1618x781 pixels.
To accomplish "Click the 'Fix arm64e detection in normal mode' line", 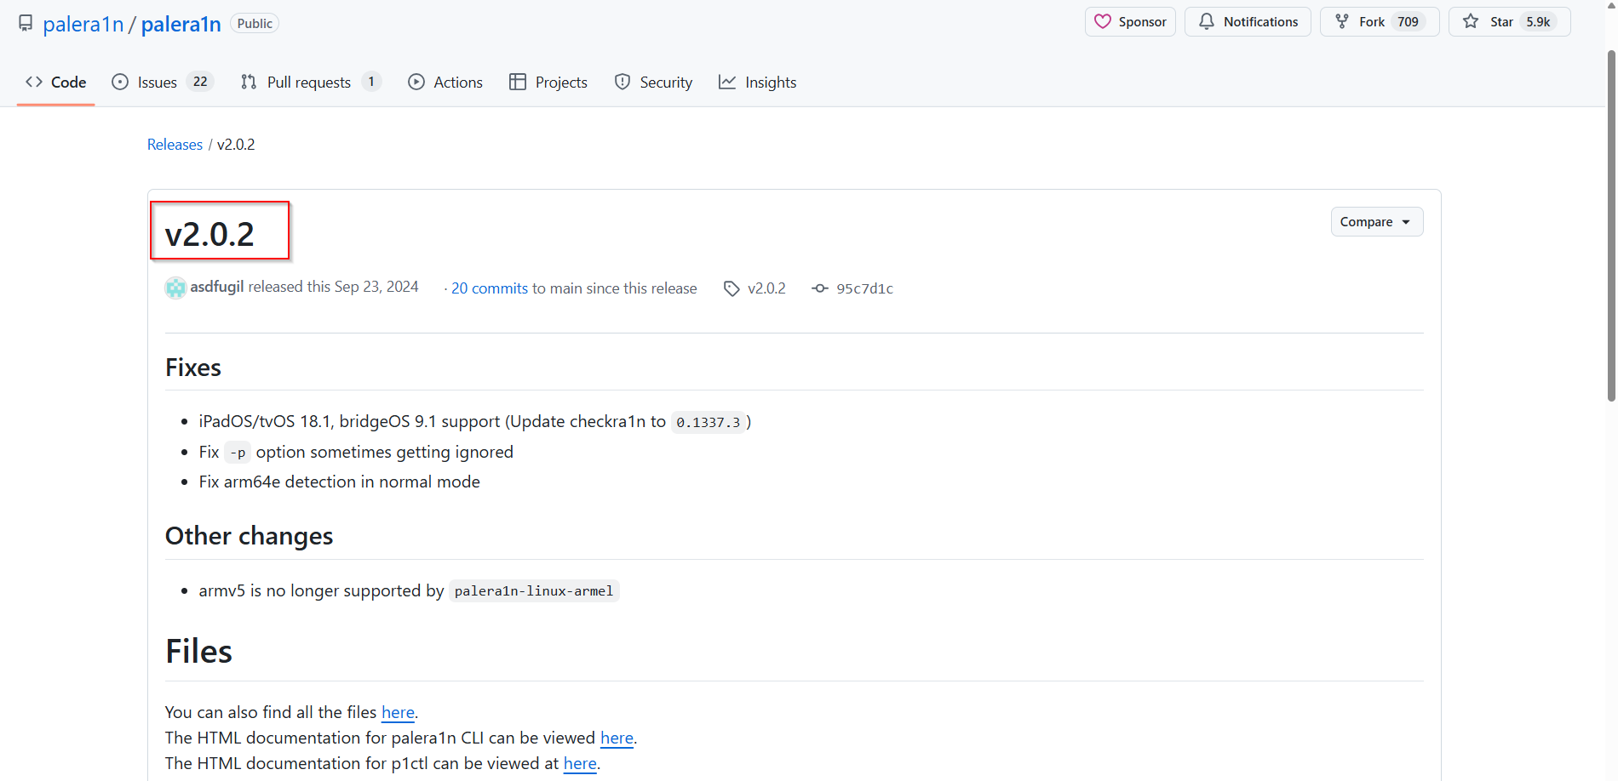I will coord(339,482).
